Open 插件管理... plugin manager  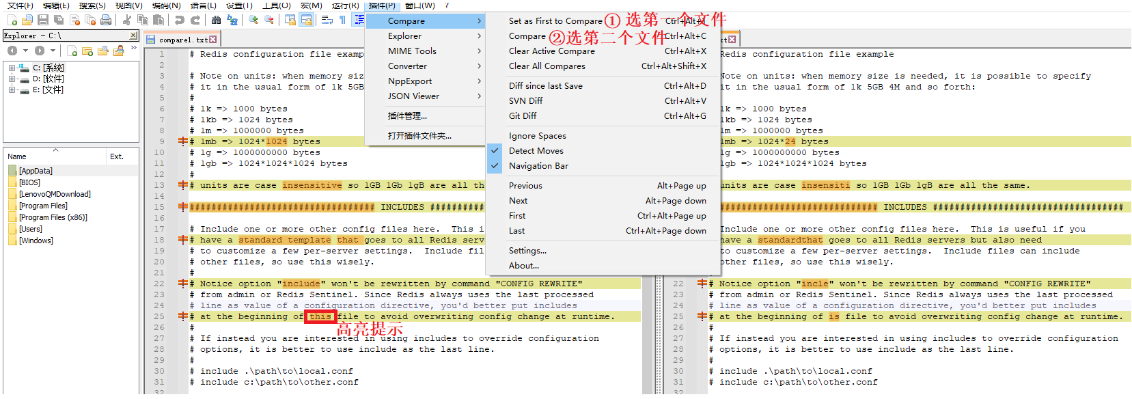pos(426,116)
